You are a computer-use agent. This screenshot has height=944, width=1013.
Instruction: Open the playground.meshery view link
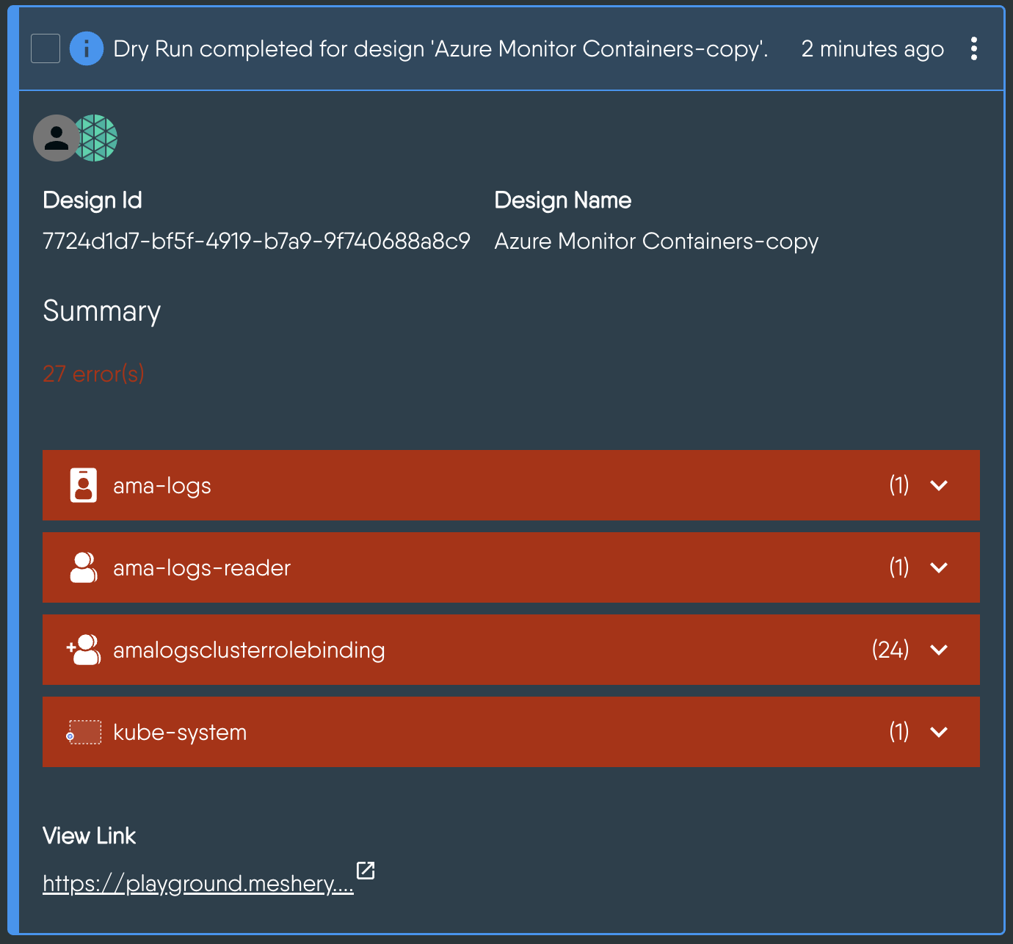(x=197, y=883)
